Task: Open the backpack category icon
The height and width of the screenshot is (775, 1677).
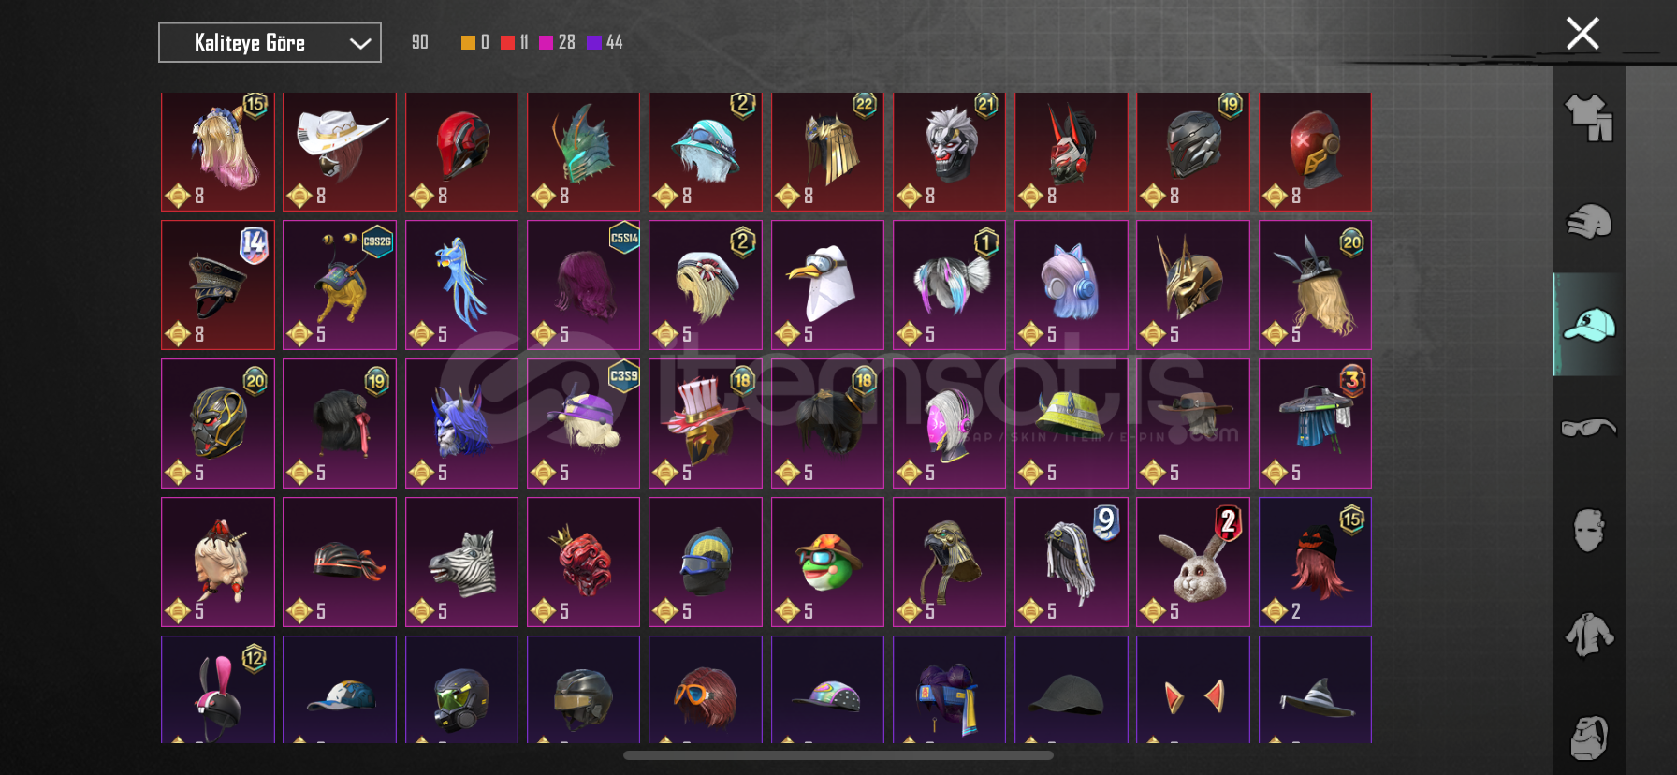Action: pos(1589,738)
